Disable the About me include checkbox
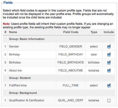This screenshot has height=108, width=118. [x=109, y=71]
